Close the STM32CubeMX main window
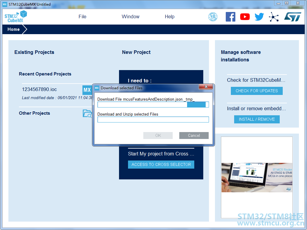 pyautogui.click(x=298, y=3)
